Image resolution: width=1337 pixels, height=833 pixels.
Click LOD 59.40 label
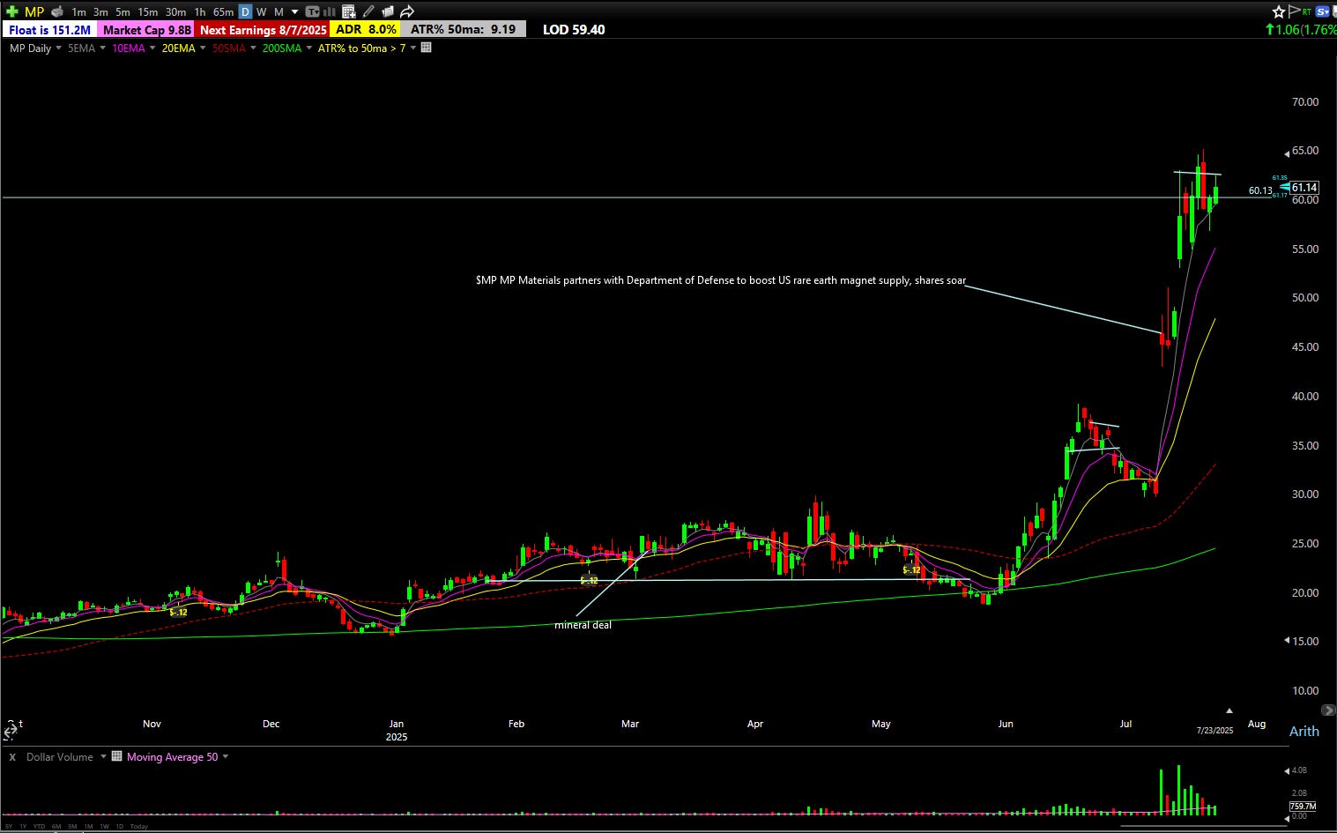pyautogui.click(x=574, y=30)
